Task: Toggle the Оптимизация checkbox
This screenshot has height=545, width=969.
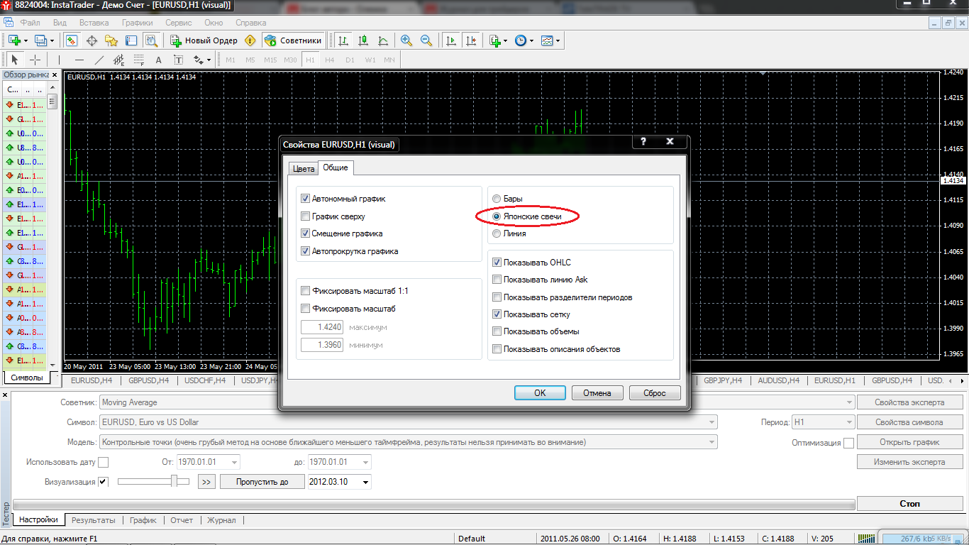Action: click(x=848, y=443)
